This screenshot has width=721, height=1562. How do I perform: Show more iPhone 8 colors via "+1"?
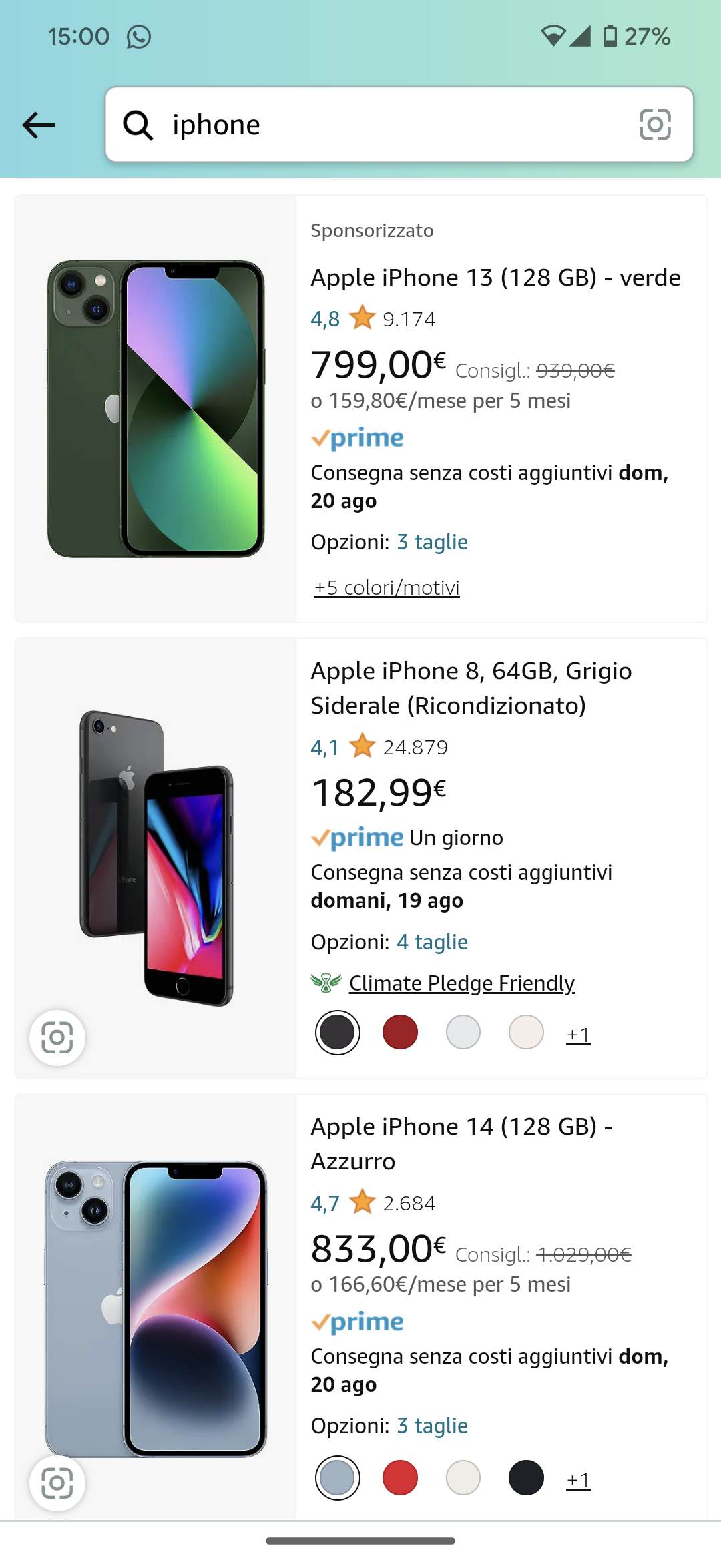578,1035
